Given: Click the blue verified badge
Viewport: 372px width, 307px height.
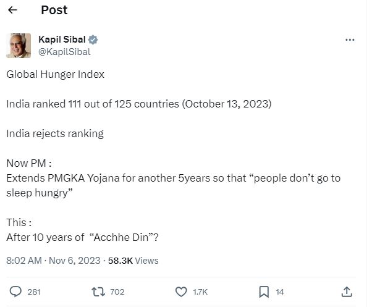Looking at the screenshot, I should (94, 40).
